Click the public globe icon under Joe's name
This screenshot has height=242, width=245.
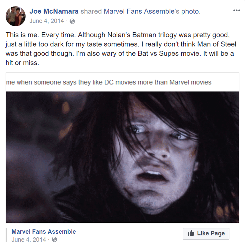[72, 21]
